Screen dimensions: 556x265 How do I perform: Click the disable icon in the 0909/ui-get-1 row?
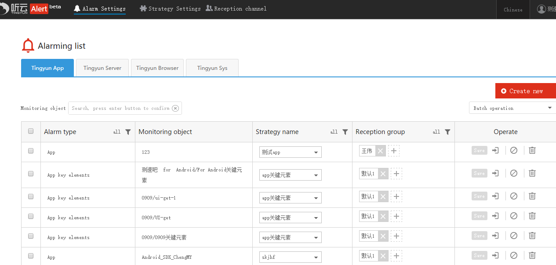[x=513, y=196]
